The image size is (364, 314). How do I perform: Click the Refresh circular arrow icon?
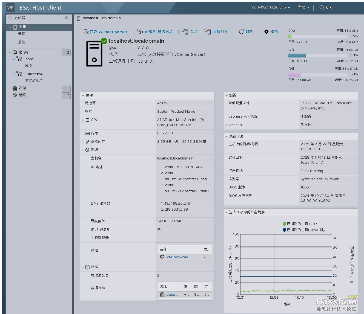241,32
